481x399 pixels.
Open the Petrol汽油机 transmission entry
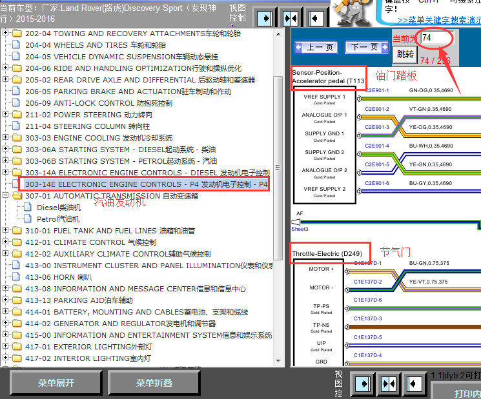[x=58, y=219]
